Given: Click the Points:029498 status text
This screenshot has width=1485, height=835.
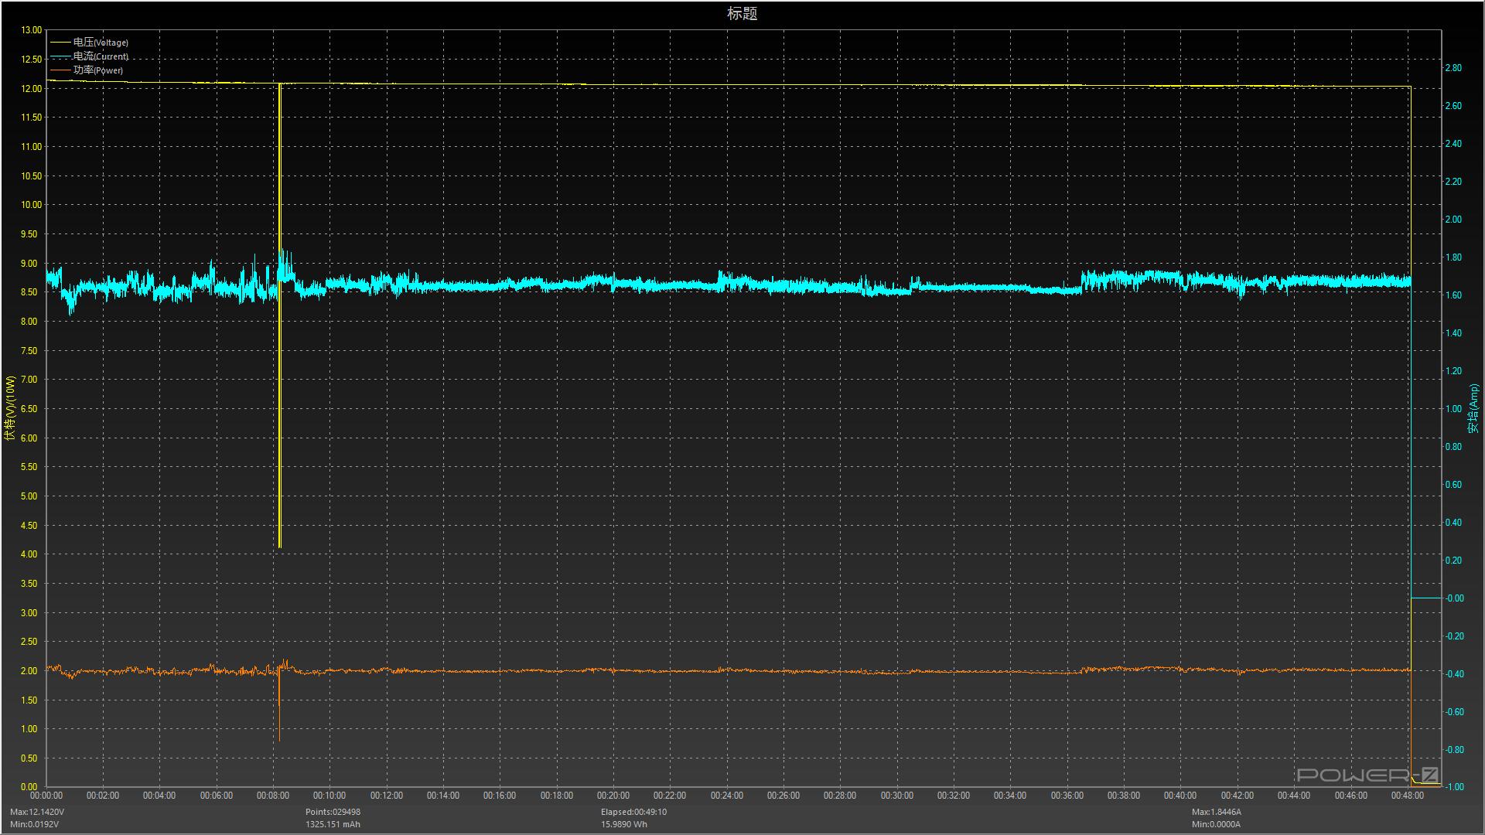Looking at the screenshot, I should [333, 812].
